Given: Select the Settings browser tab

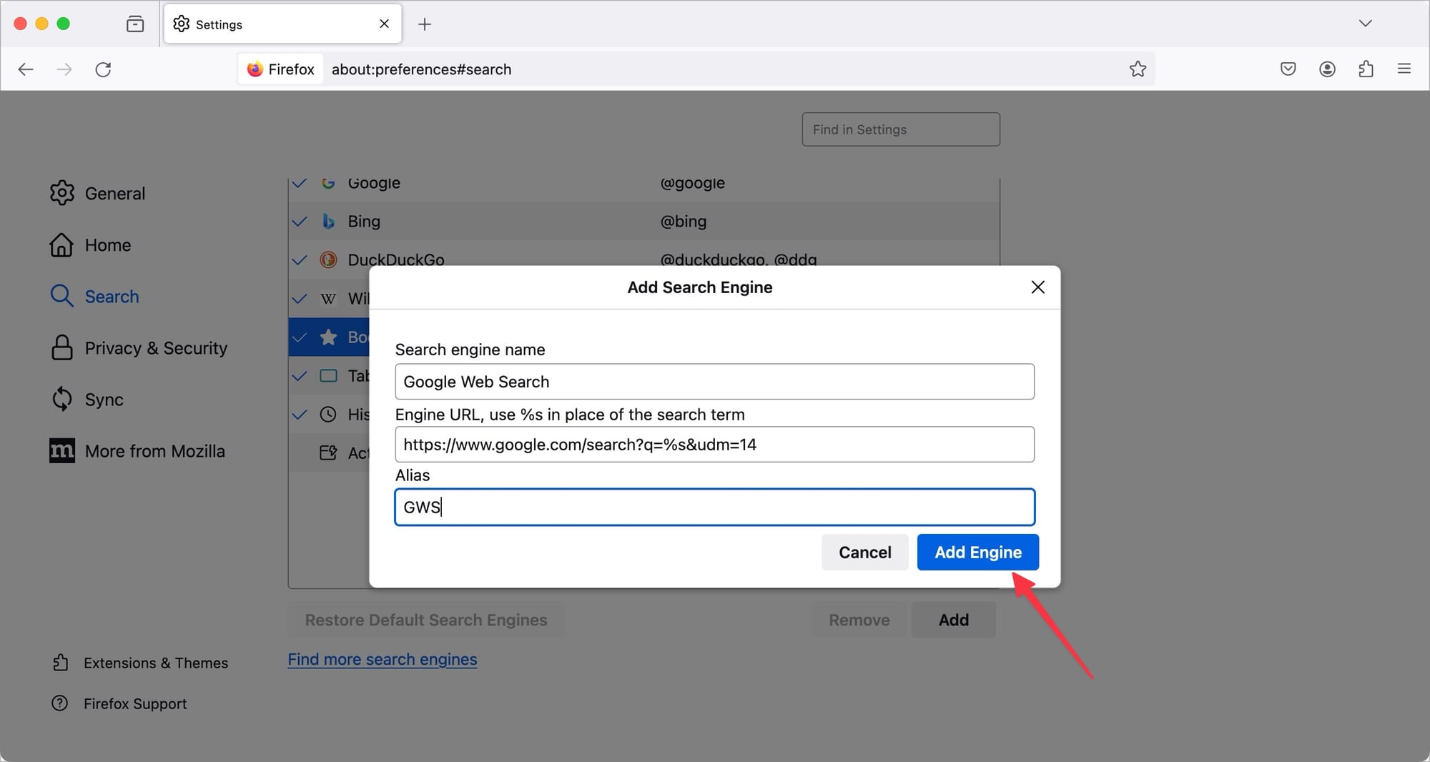Looking at the screenshot, I should [282, 24].
